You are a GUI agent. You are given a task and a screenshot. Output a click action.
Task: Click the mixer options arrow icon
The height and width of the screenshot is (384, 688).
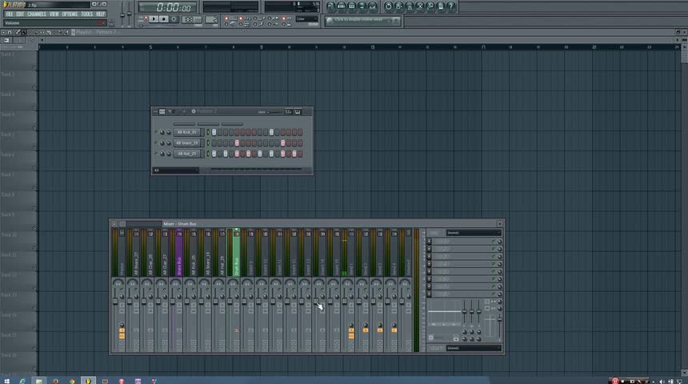pos(114,224)
